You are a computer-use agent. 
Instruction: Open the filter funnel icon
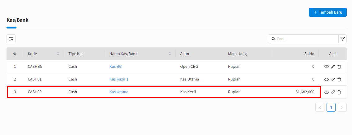coord(343,39)
